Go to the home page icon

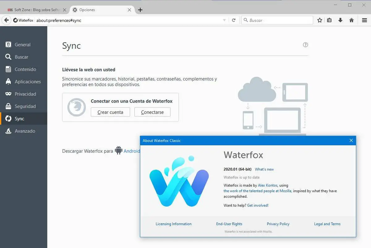352,20
